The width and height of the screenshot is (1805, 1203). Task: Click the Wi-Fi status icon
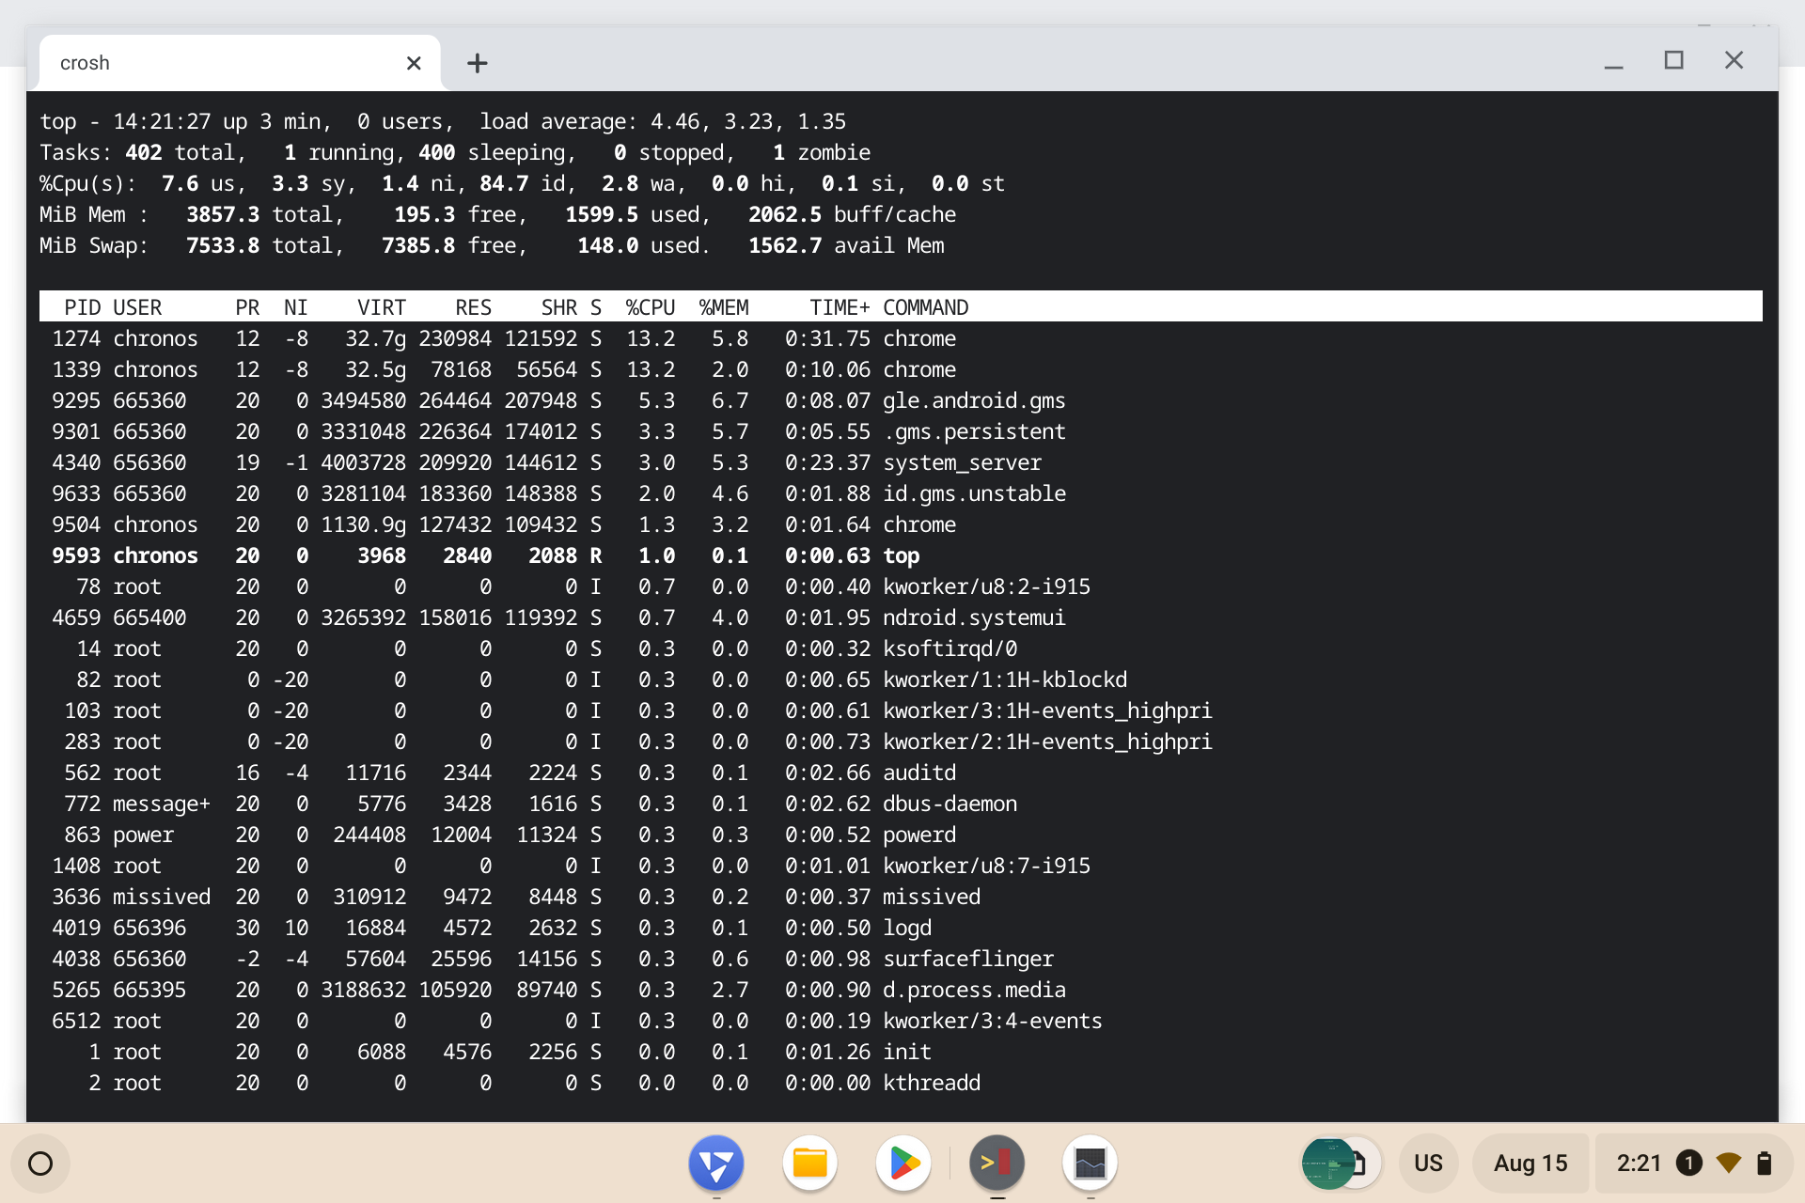point(1728,1164)
